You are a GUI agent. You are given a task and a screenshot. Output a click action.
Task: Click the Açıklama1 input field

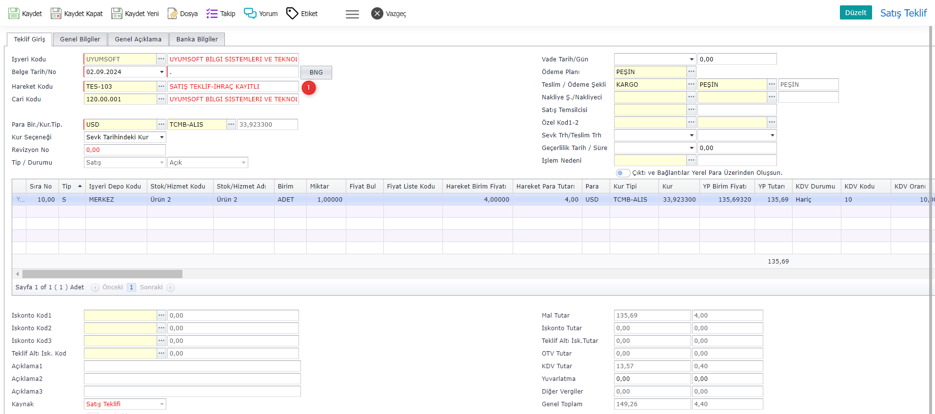tap(192, 366)
